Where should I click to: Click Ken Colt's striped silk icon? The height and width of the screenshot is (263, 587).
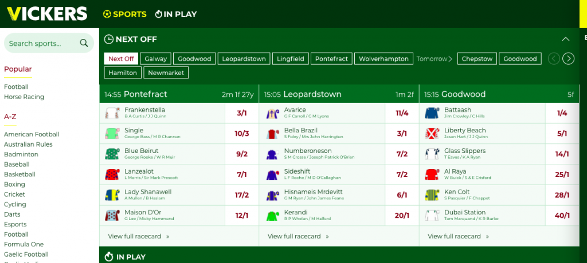[432, 195]
